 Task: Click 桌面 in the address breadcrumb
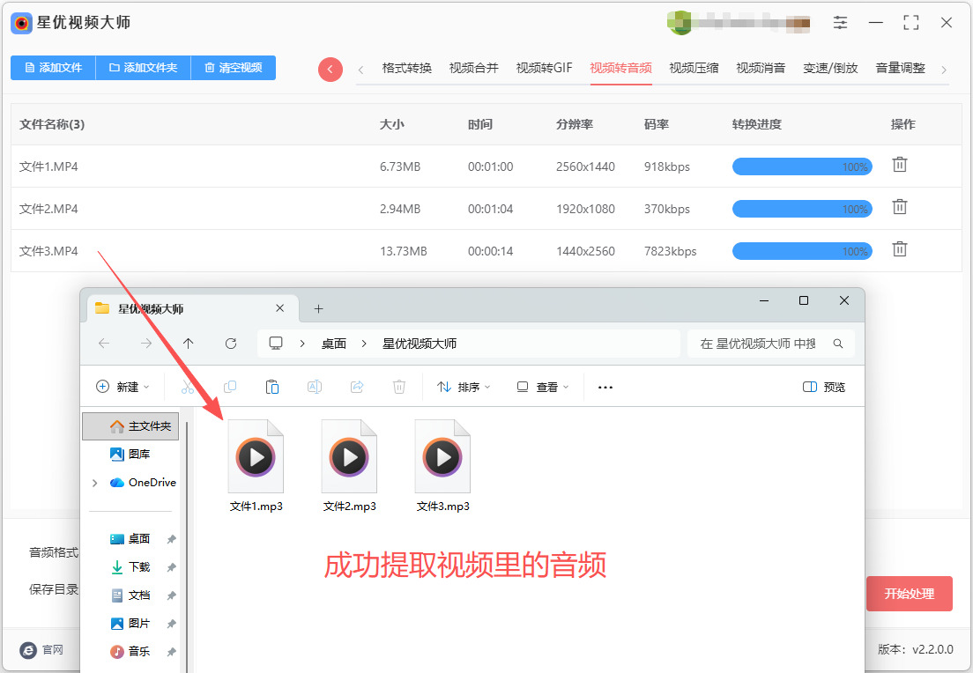(x=334, y=344)
